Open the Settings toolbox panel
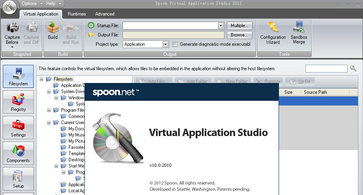 pos(18,128)
